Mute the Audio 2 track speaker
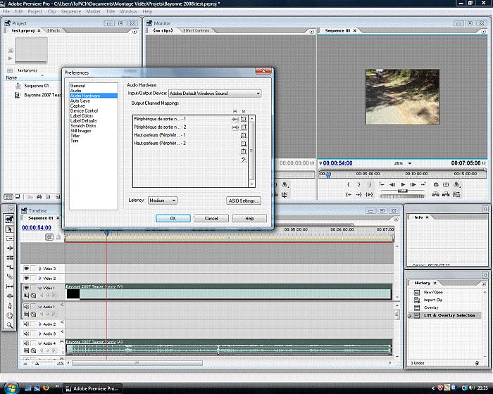 tap(27, 324)
